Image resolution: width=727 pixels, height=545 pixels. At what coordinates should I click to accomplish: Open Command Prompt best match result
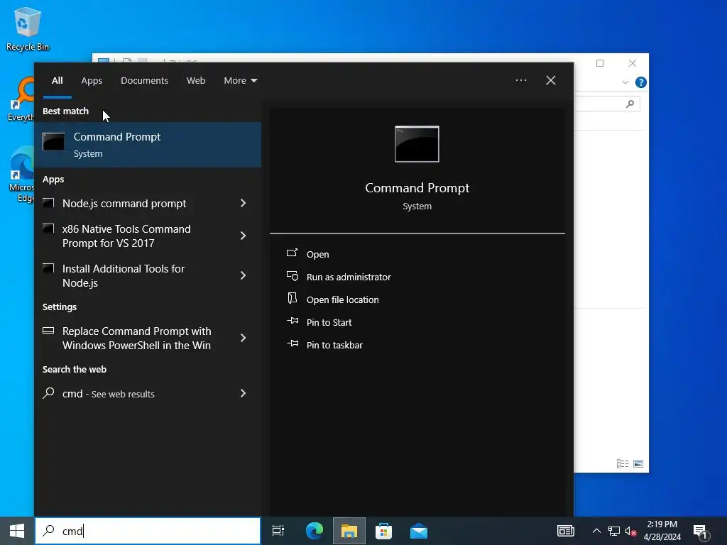[x=148, y=145]
